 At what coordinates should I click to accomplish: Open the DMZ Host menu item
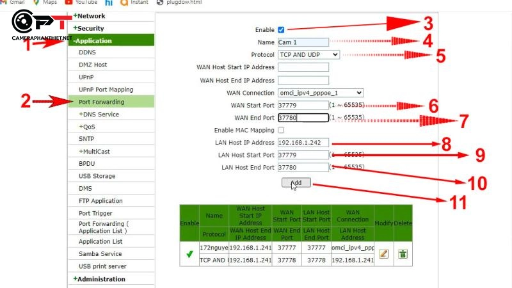point(93,65)
